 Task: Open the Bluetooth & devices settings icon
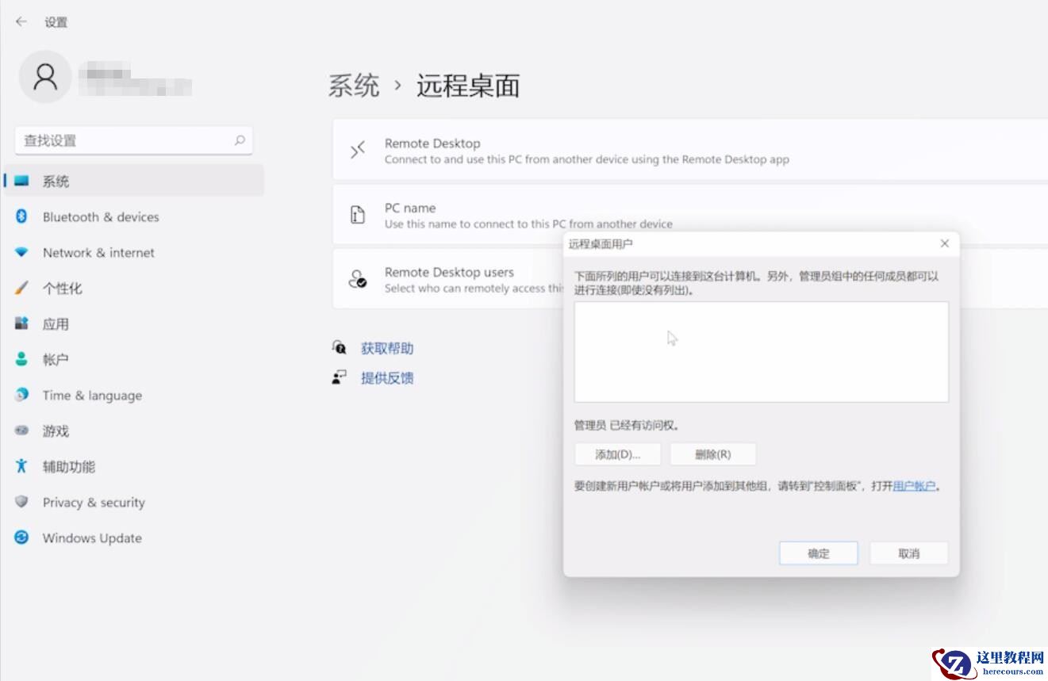(x=22, y=216)
